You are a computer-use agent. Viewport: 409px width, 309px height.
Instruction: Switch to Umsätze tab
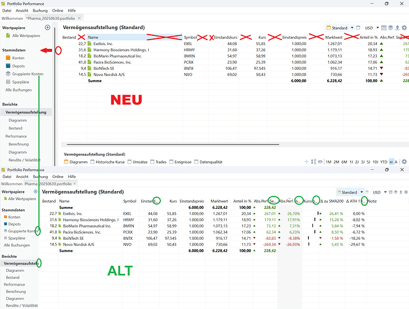click(x=138, y=162)
